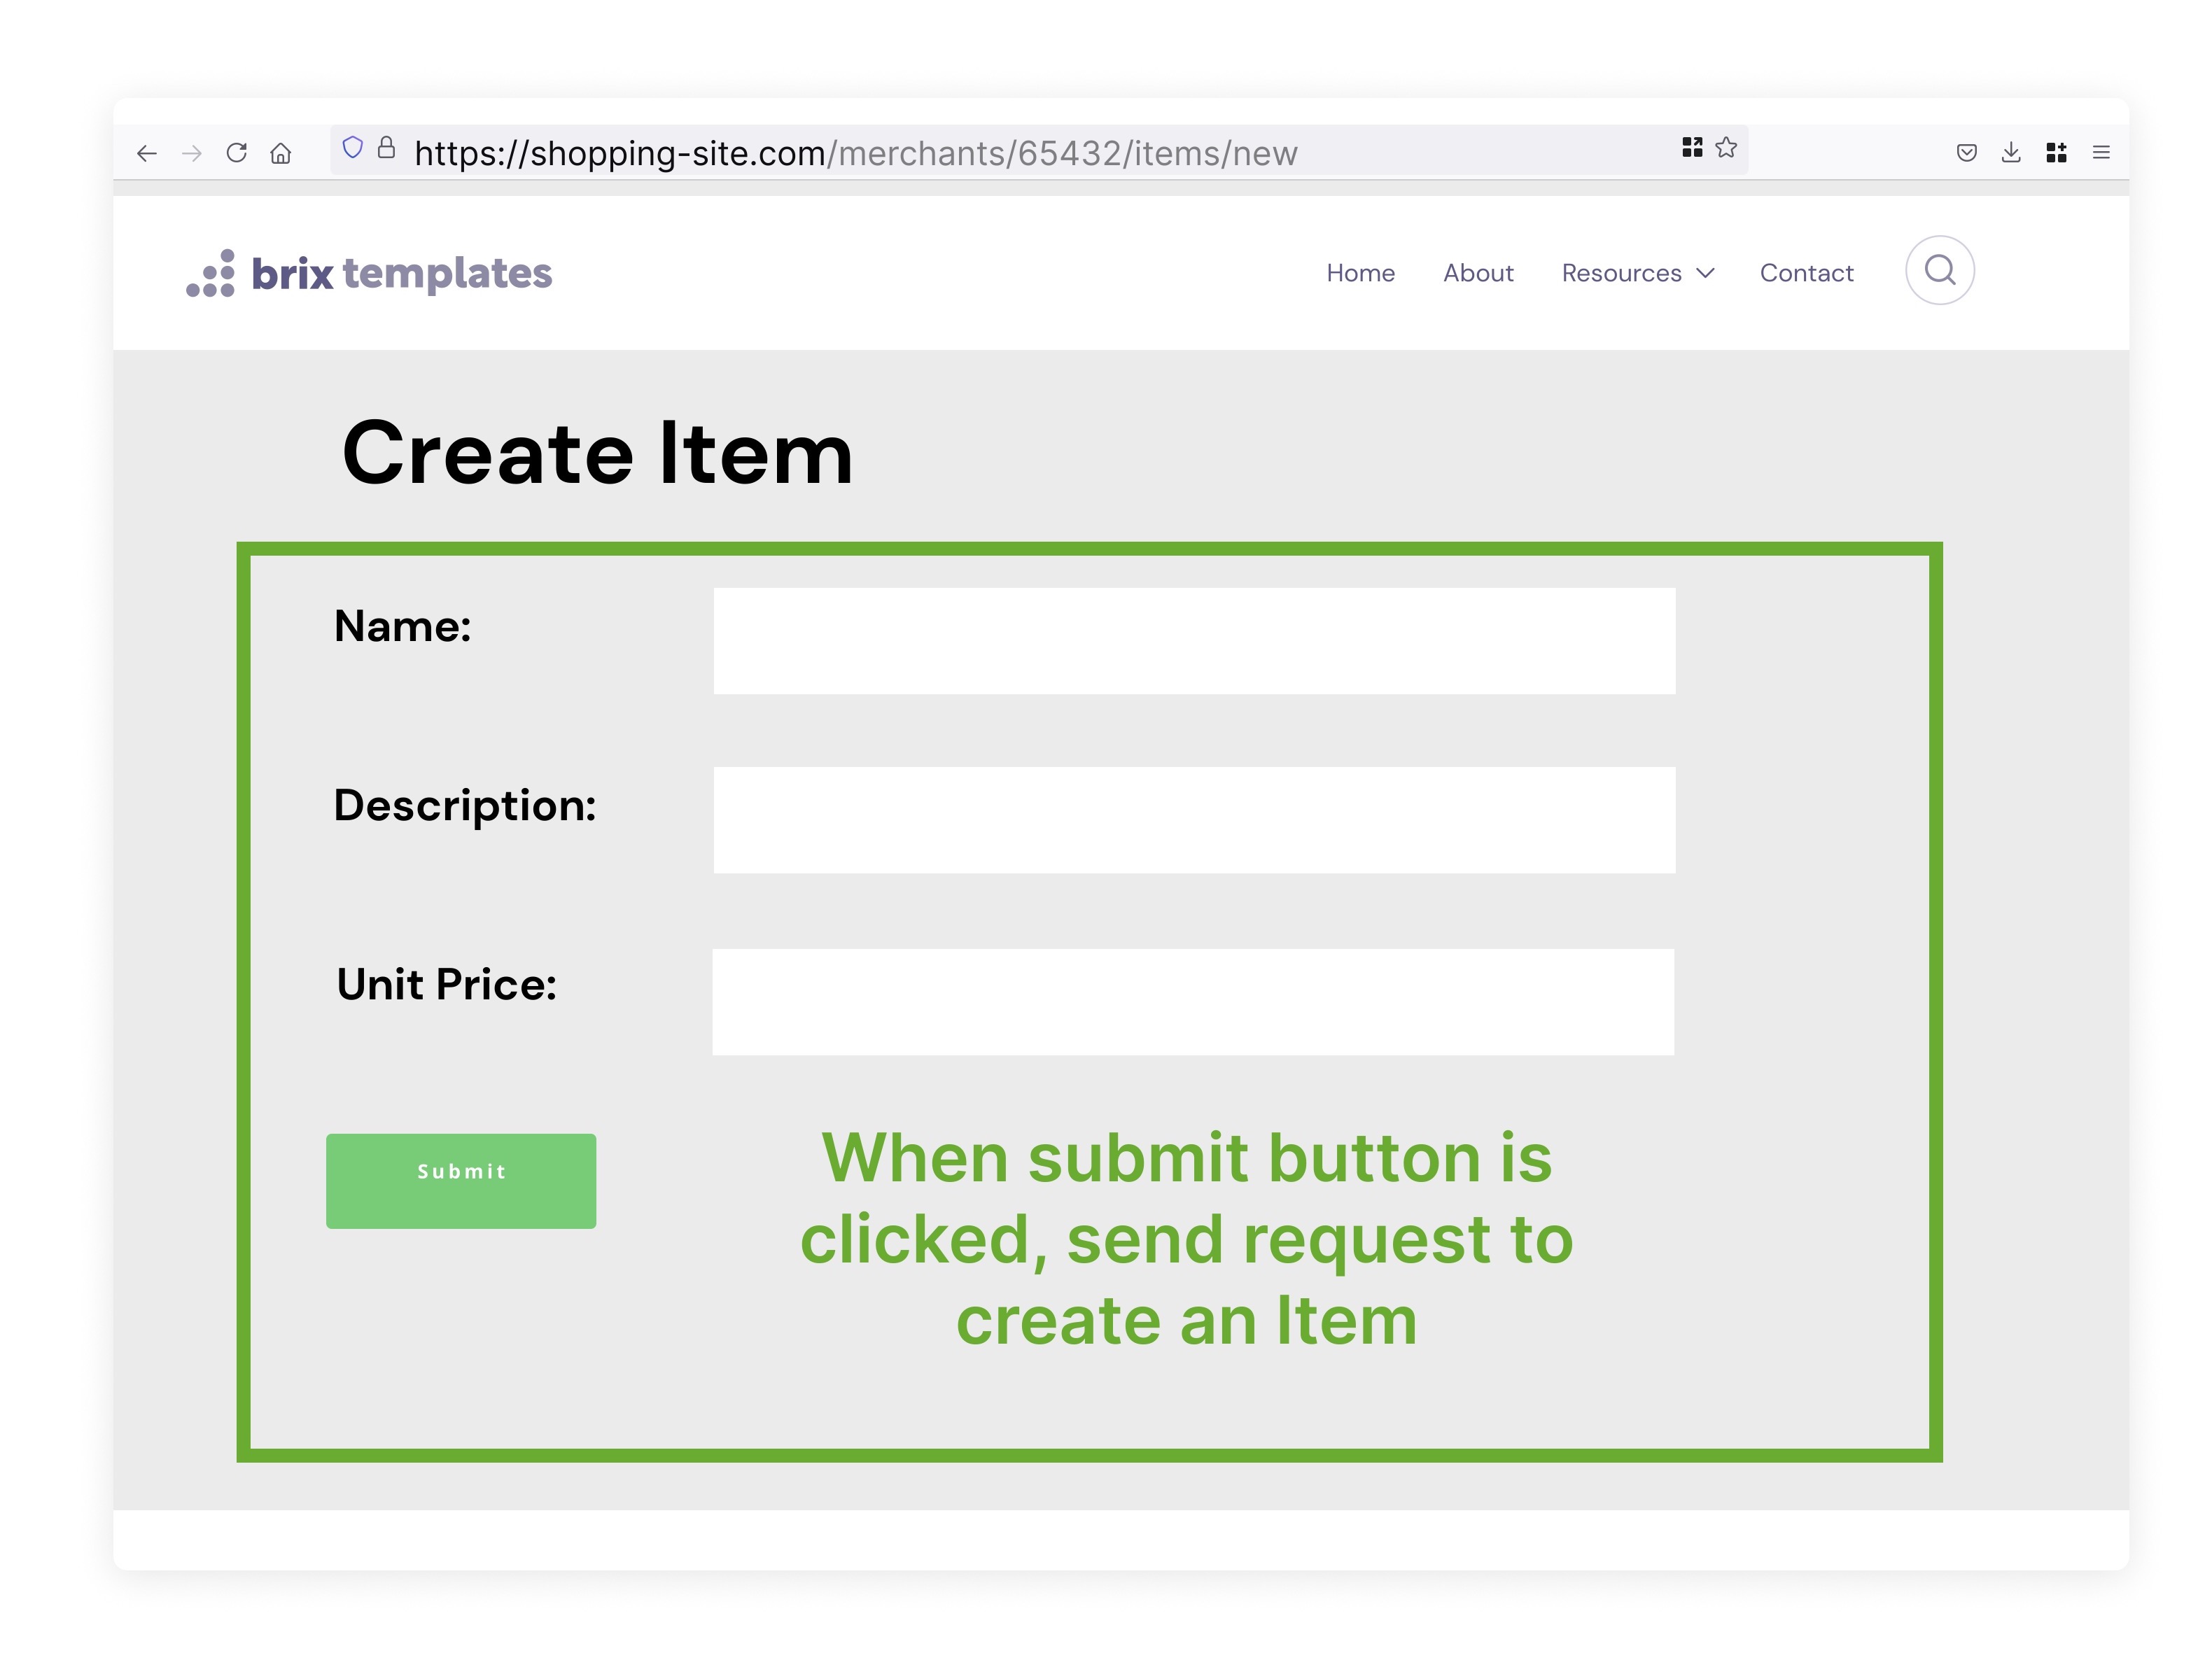Go to the Contact page link
This screenshot has height=1674, width=2212.
[1806, 273]
